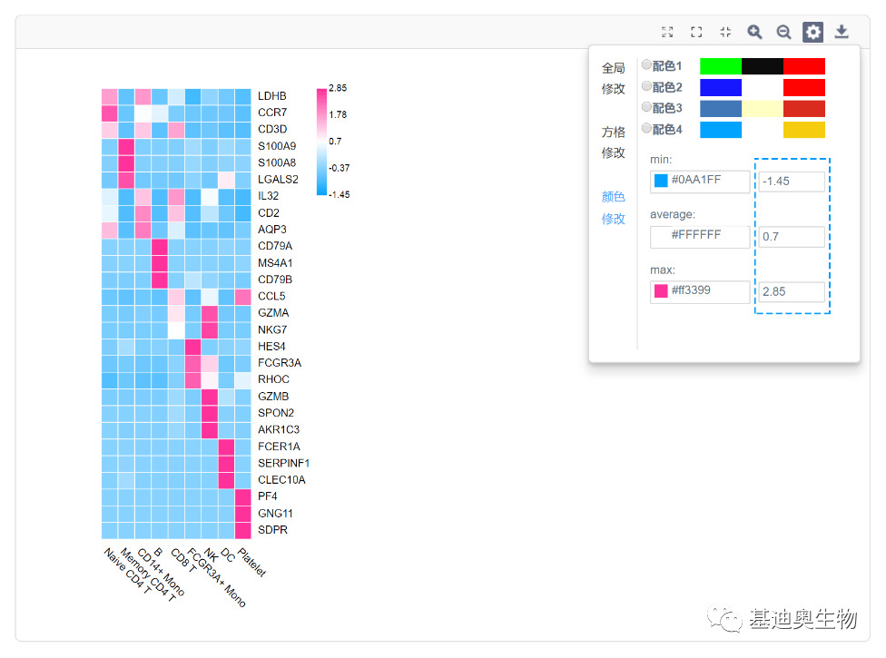Click the AKR1C3 gene row label
Screen dimensions: 886x658
click(x=279, y=430)
